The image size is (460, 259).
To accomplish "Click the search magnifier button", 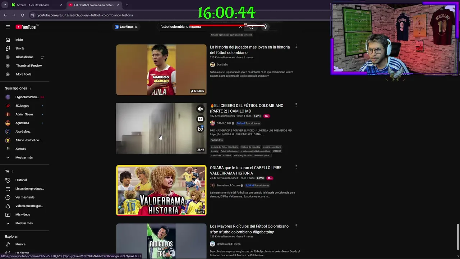I will click(x=251, y=27).
